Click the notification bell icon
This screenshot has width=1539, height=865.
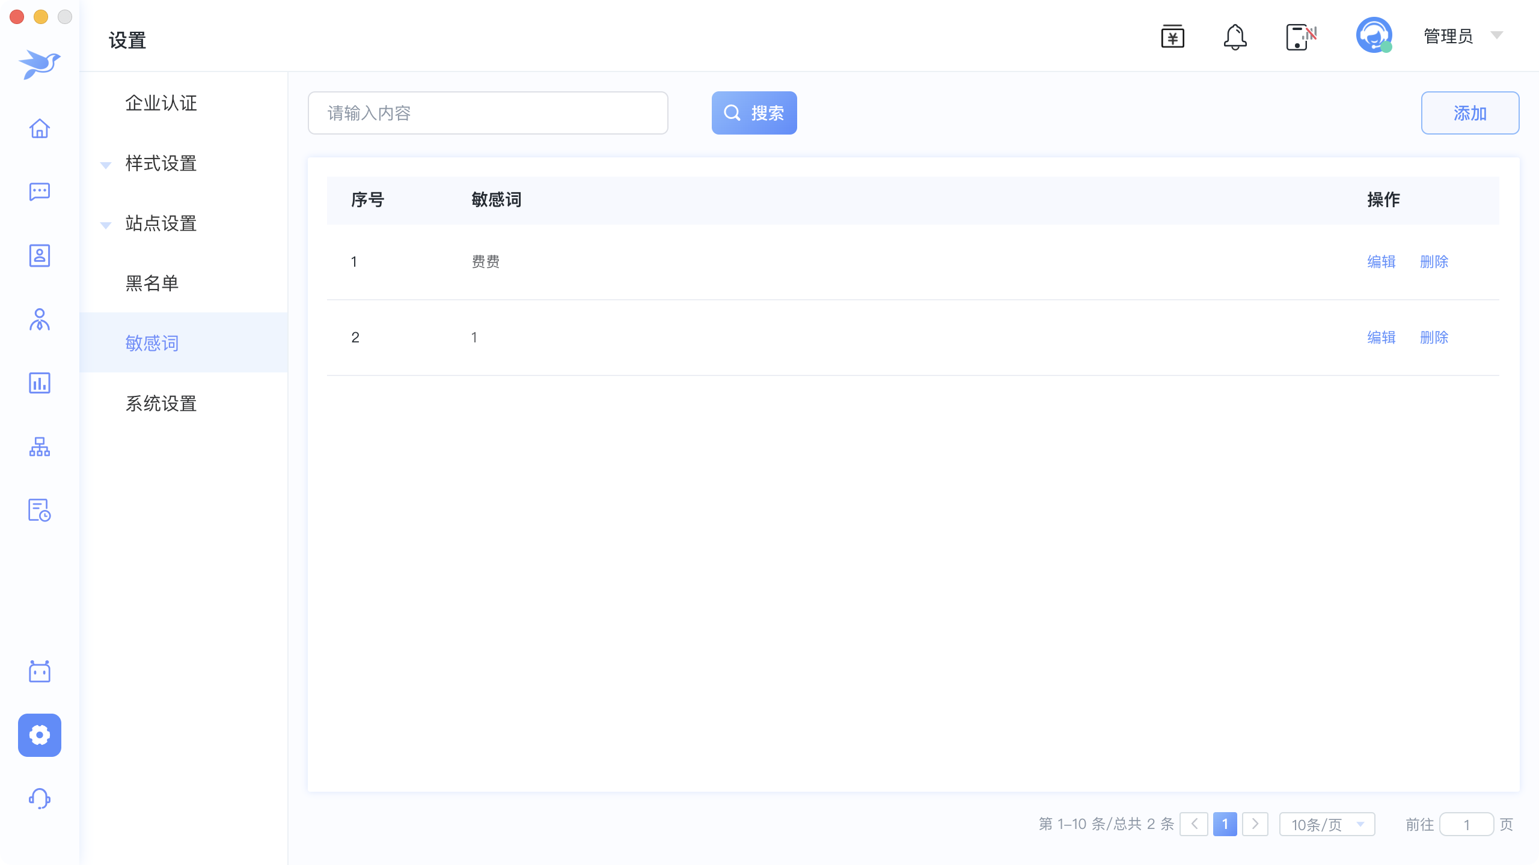pyautogui.click(x=1235, y=37)
